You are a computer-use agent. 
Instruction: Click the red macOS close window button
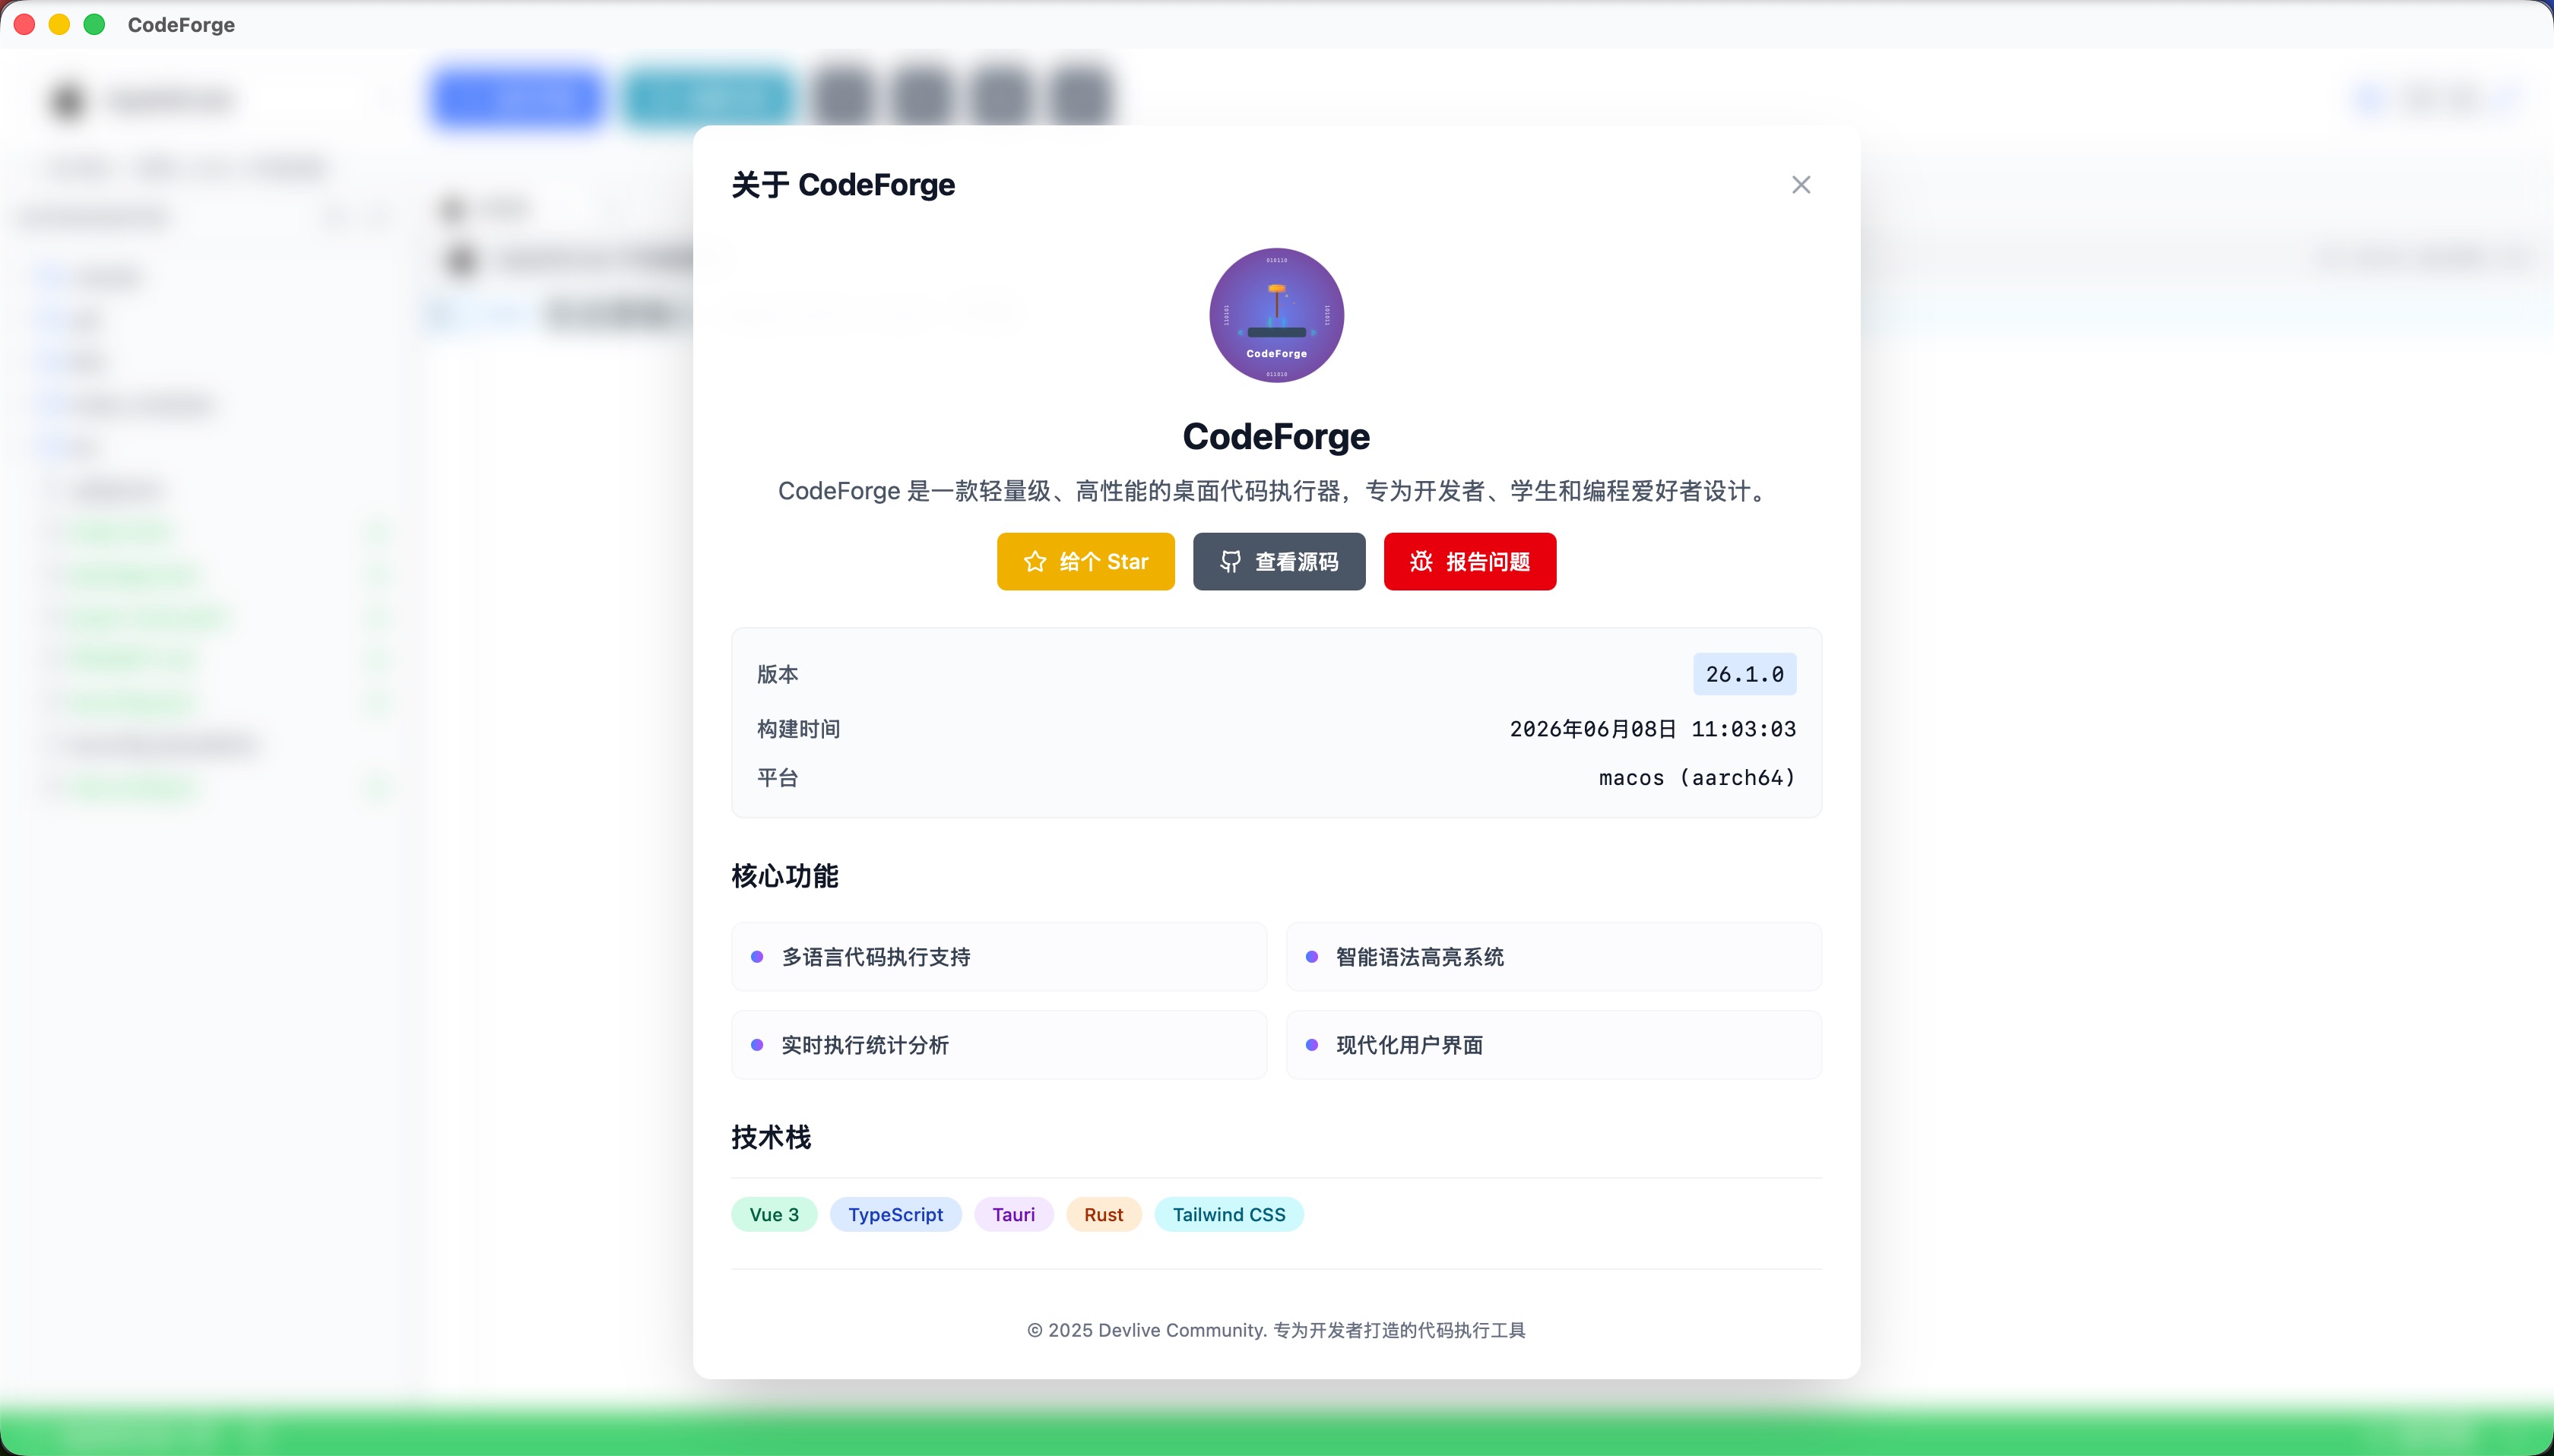point(25,24)
